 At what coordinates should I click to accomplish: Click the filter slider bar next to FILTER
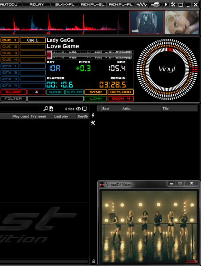pos(55,98)
